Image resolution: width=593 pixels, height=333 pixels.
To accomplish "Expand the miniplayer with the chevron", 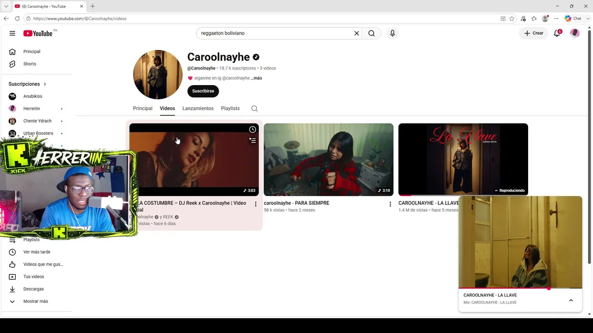I will (x=571, y=301).
